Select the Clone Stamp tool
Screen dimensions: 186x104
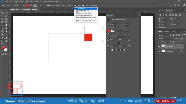6,25
